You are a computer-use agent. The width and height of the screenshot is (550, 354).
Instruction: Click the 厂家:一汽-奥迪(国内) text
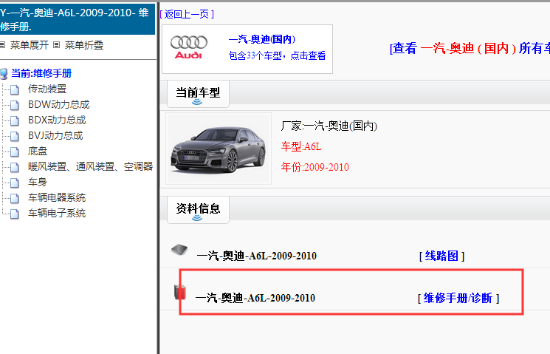329,126
